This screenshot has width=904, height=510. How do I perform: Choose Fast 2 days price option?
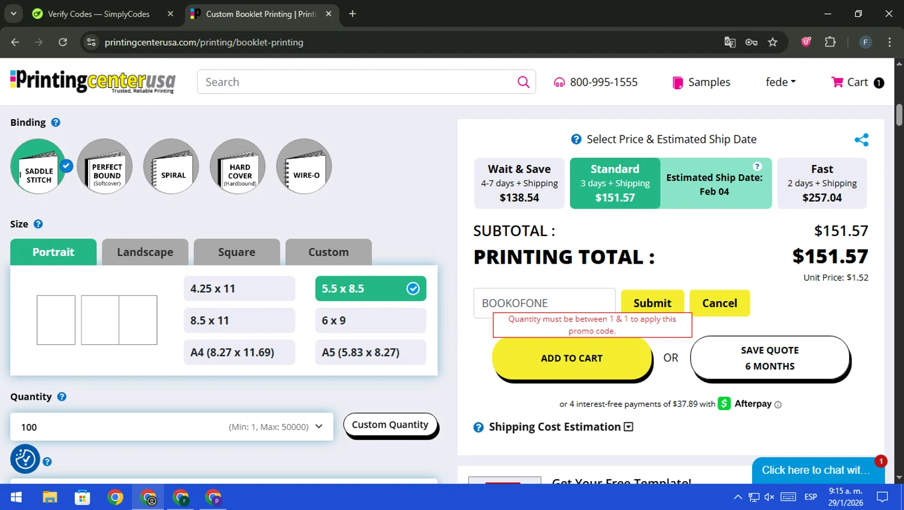(x=822, y=183)
